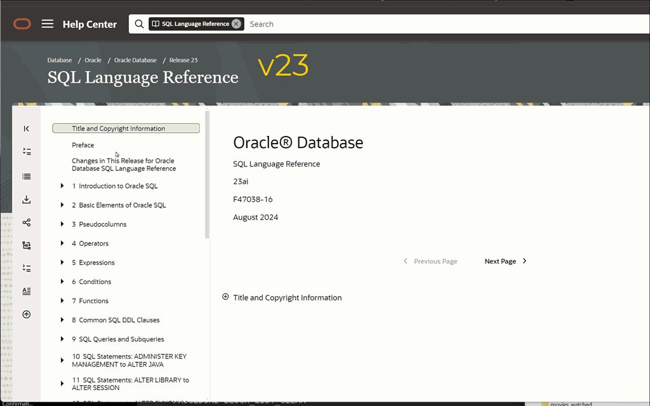This screenshot has width=650, height=406.
Task: Open 1 Introduction to Oracle SQL
Action: tap(115, 186)
